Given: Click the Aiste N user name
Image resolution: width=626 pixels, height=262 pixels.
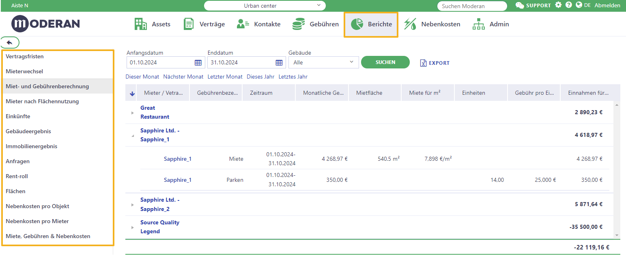Looking at the screenshot, I should pos(20,6).
